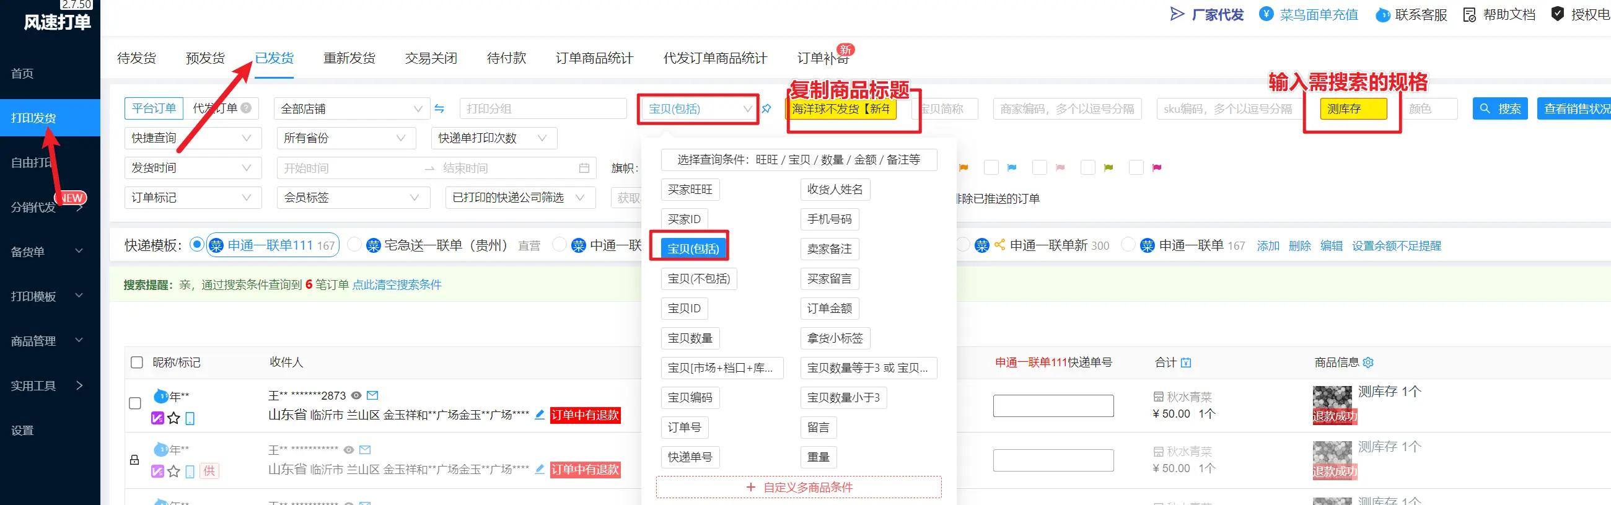Viewport: 1611px width, 505px height.
Task: Check the magenta flag filter checkbox
Action: (x=1136, y=168)
